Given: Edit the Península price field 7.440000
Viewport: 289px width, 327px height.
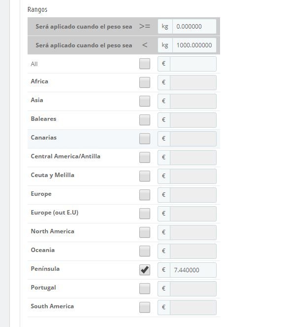Looking at the screenshot, I should click(193, 270).
